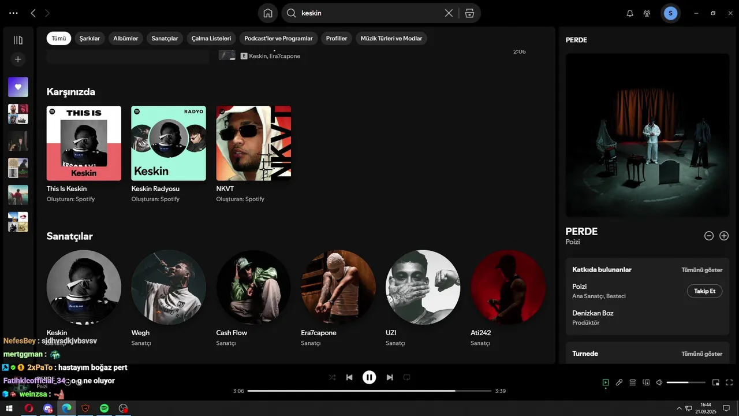This screenshot has height=416, width=739.
Task: Mute with the speaker icon
Action: 659,382
